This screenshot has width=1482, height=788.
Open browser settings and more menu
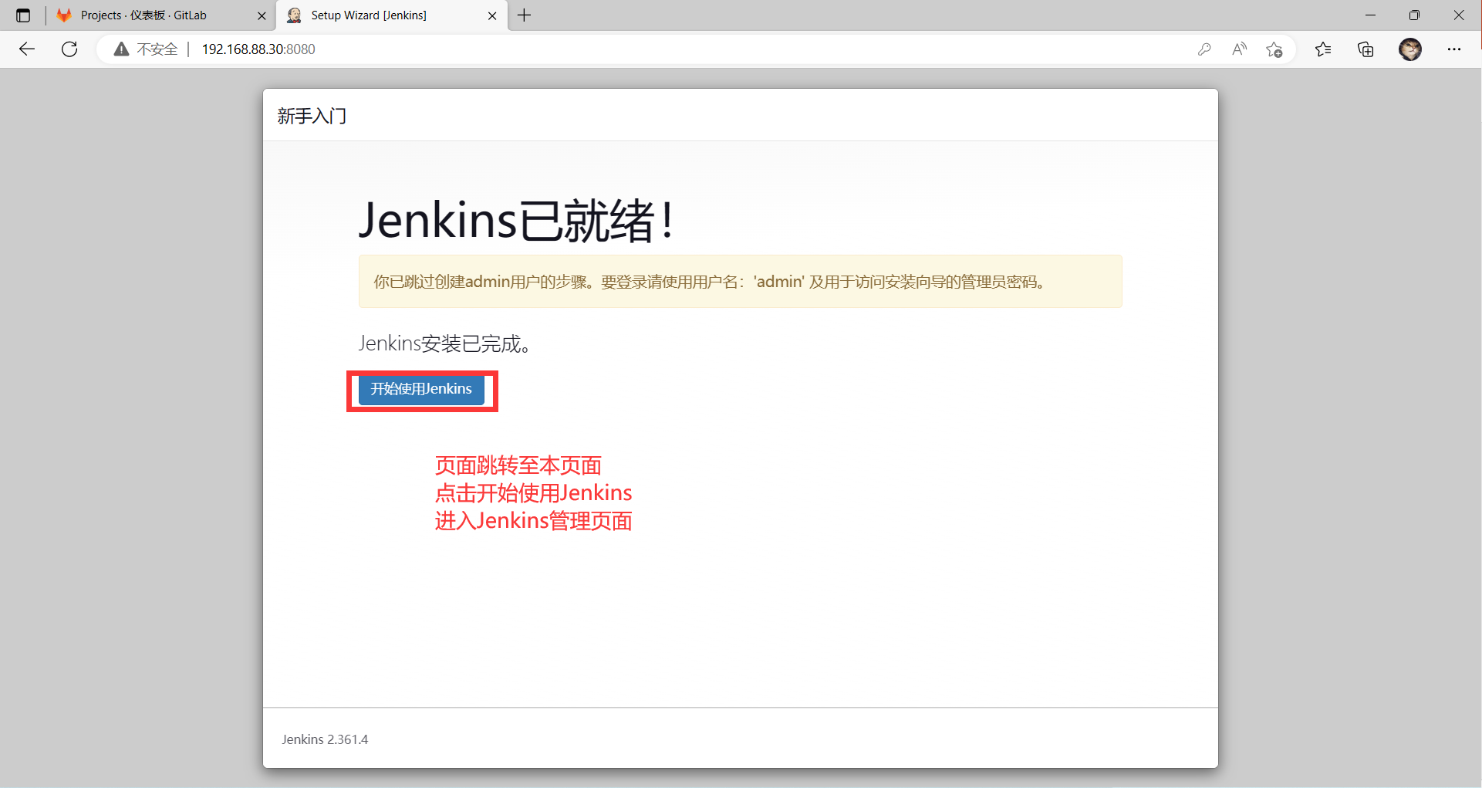1453,49
